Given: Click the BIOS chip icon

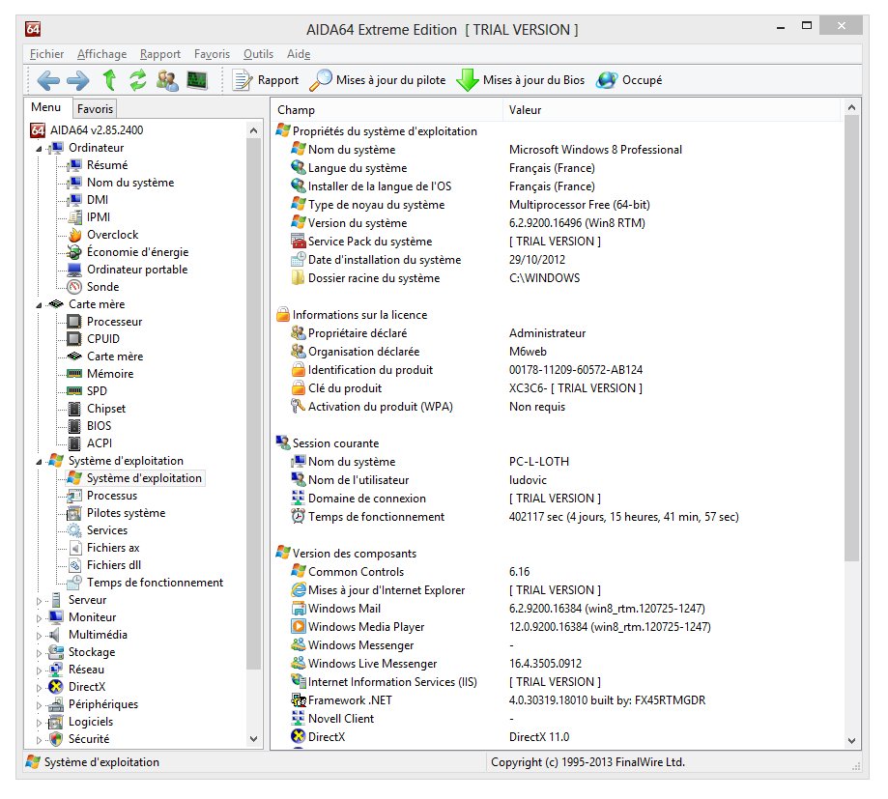Looking at the screenshot, I should 74,426.
